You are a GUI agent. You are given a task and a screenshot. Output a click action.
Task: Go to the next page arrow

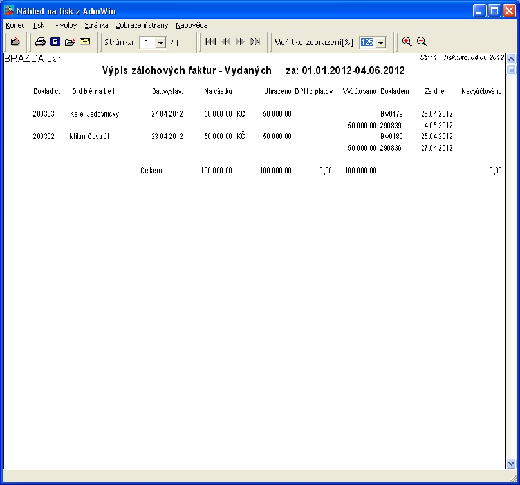tap(239, 41)
